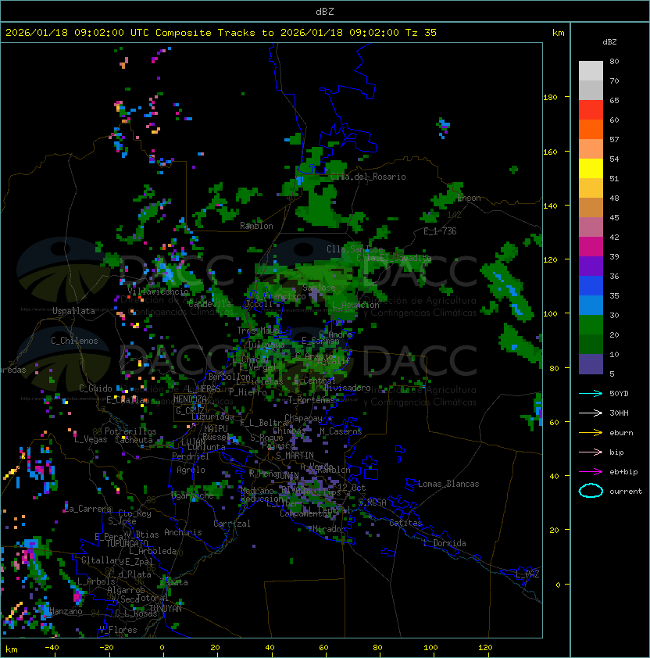The width and height of the screenshot is (650, 658).
Task: Select the slate purple swatch at scale bottom
Action: (591, 364)
